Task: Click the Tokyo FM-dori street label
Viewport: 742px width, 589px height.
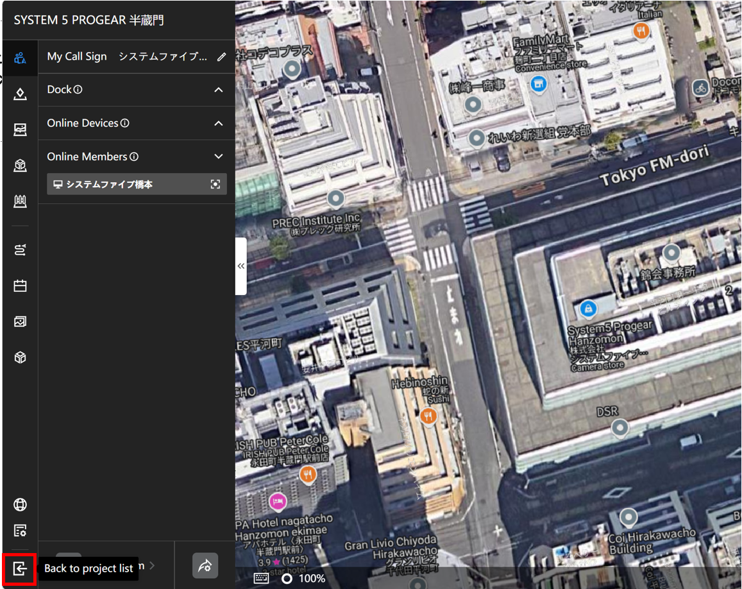Action: tap(655, 166)
